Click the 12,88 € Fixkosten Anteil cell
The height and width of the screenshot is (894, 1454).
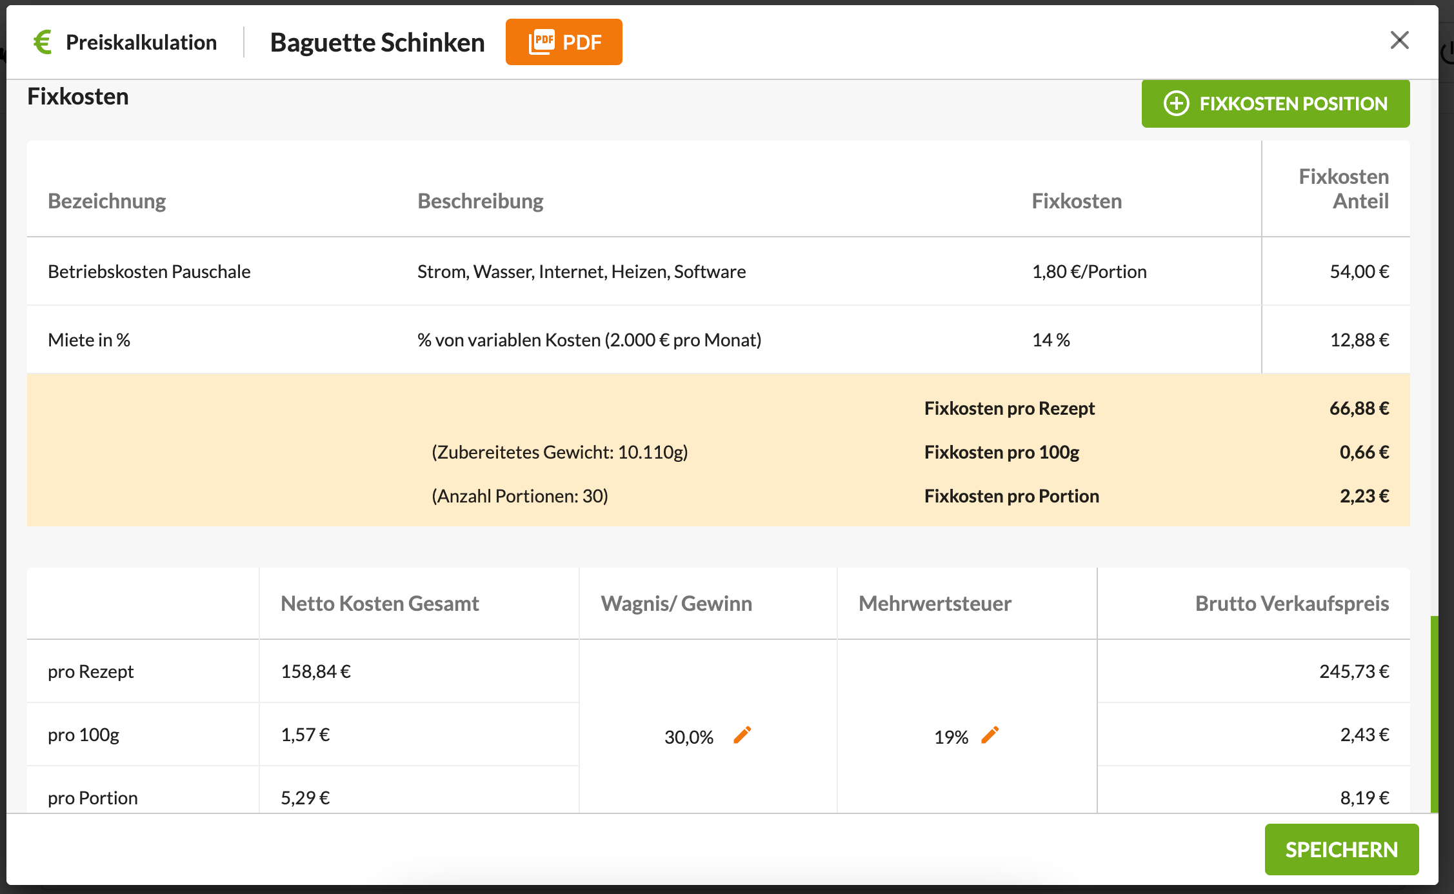click(1359, 340)
